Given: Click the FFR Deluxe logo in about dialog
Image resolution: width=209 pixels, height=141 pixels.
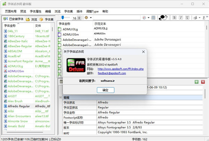Looking at the screenshot, I should [x=76, y=65].
